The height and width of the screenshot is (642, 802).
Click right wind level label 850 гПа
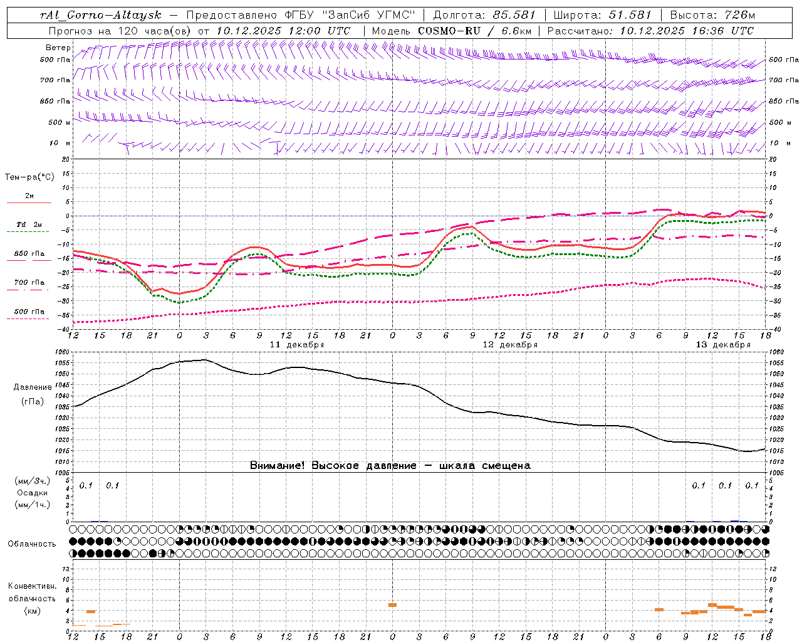(784, 101)
